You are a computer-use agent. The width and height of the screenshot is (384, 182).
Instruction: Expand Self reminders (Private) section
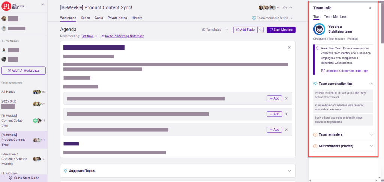click(371, 146)
